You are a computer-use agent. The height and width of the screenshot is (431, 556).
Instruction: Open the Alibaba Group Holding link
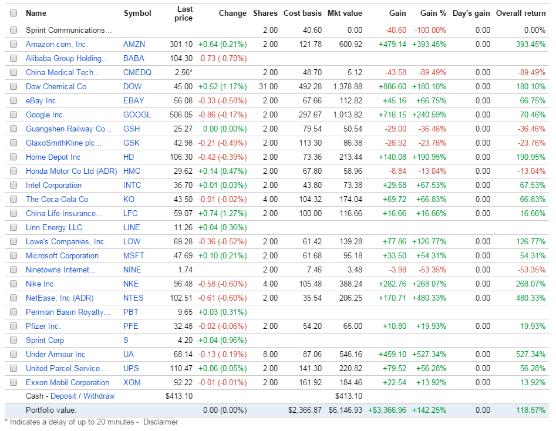pyautogui.click(x=67, y=59)
